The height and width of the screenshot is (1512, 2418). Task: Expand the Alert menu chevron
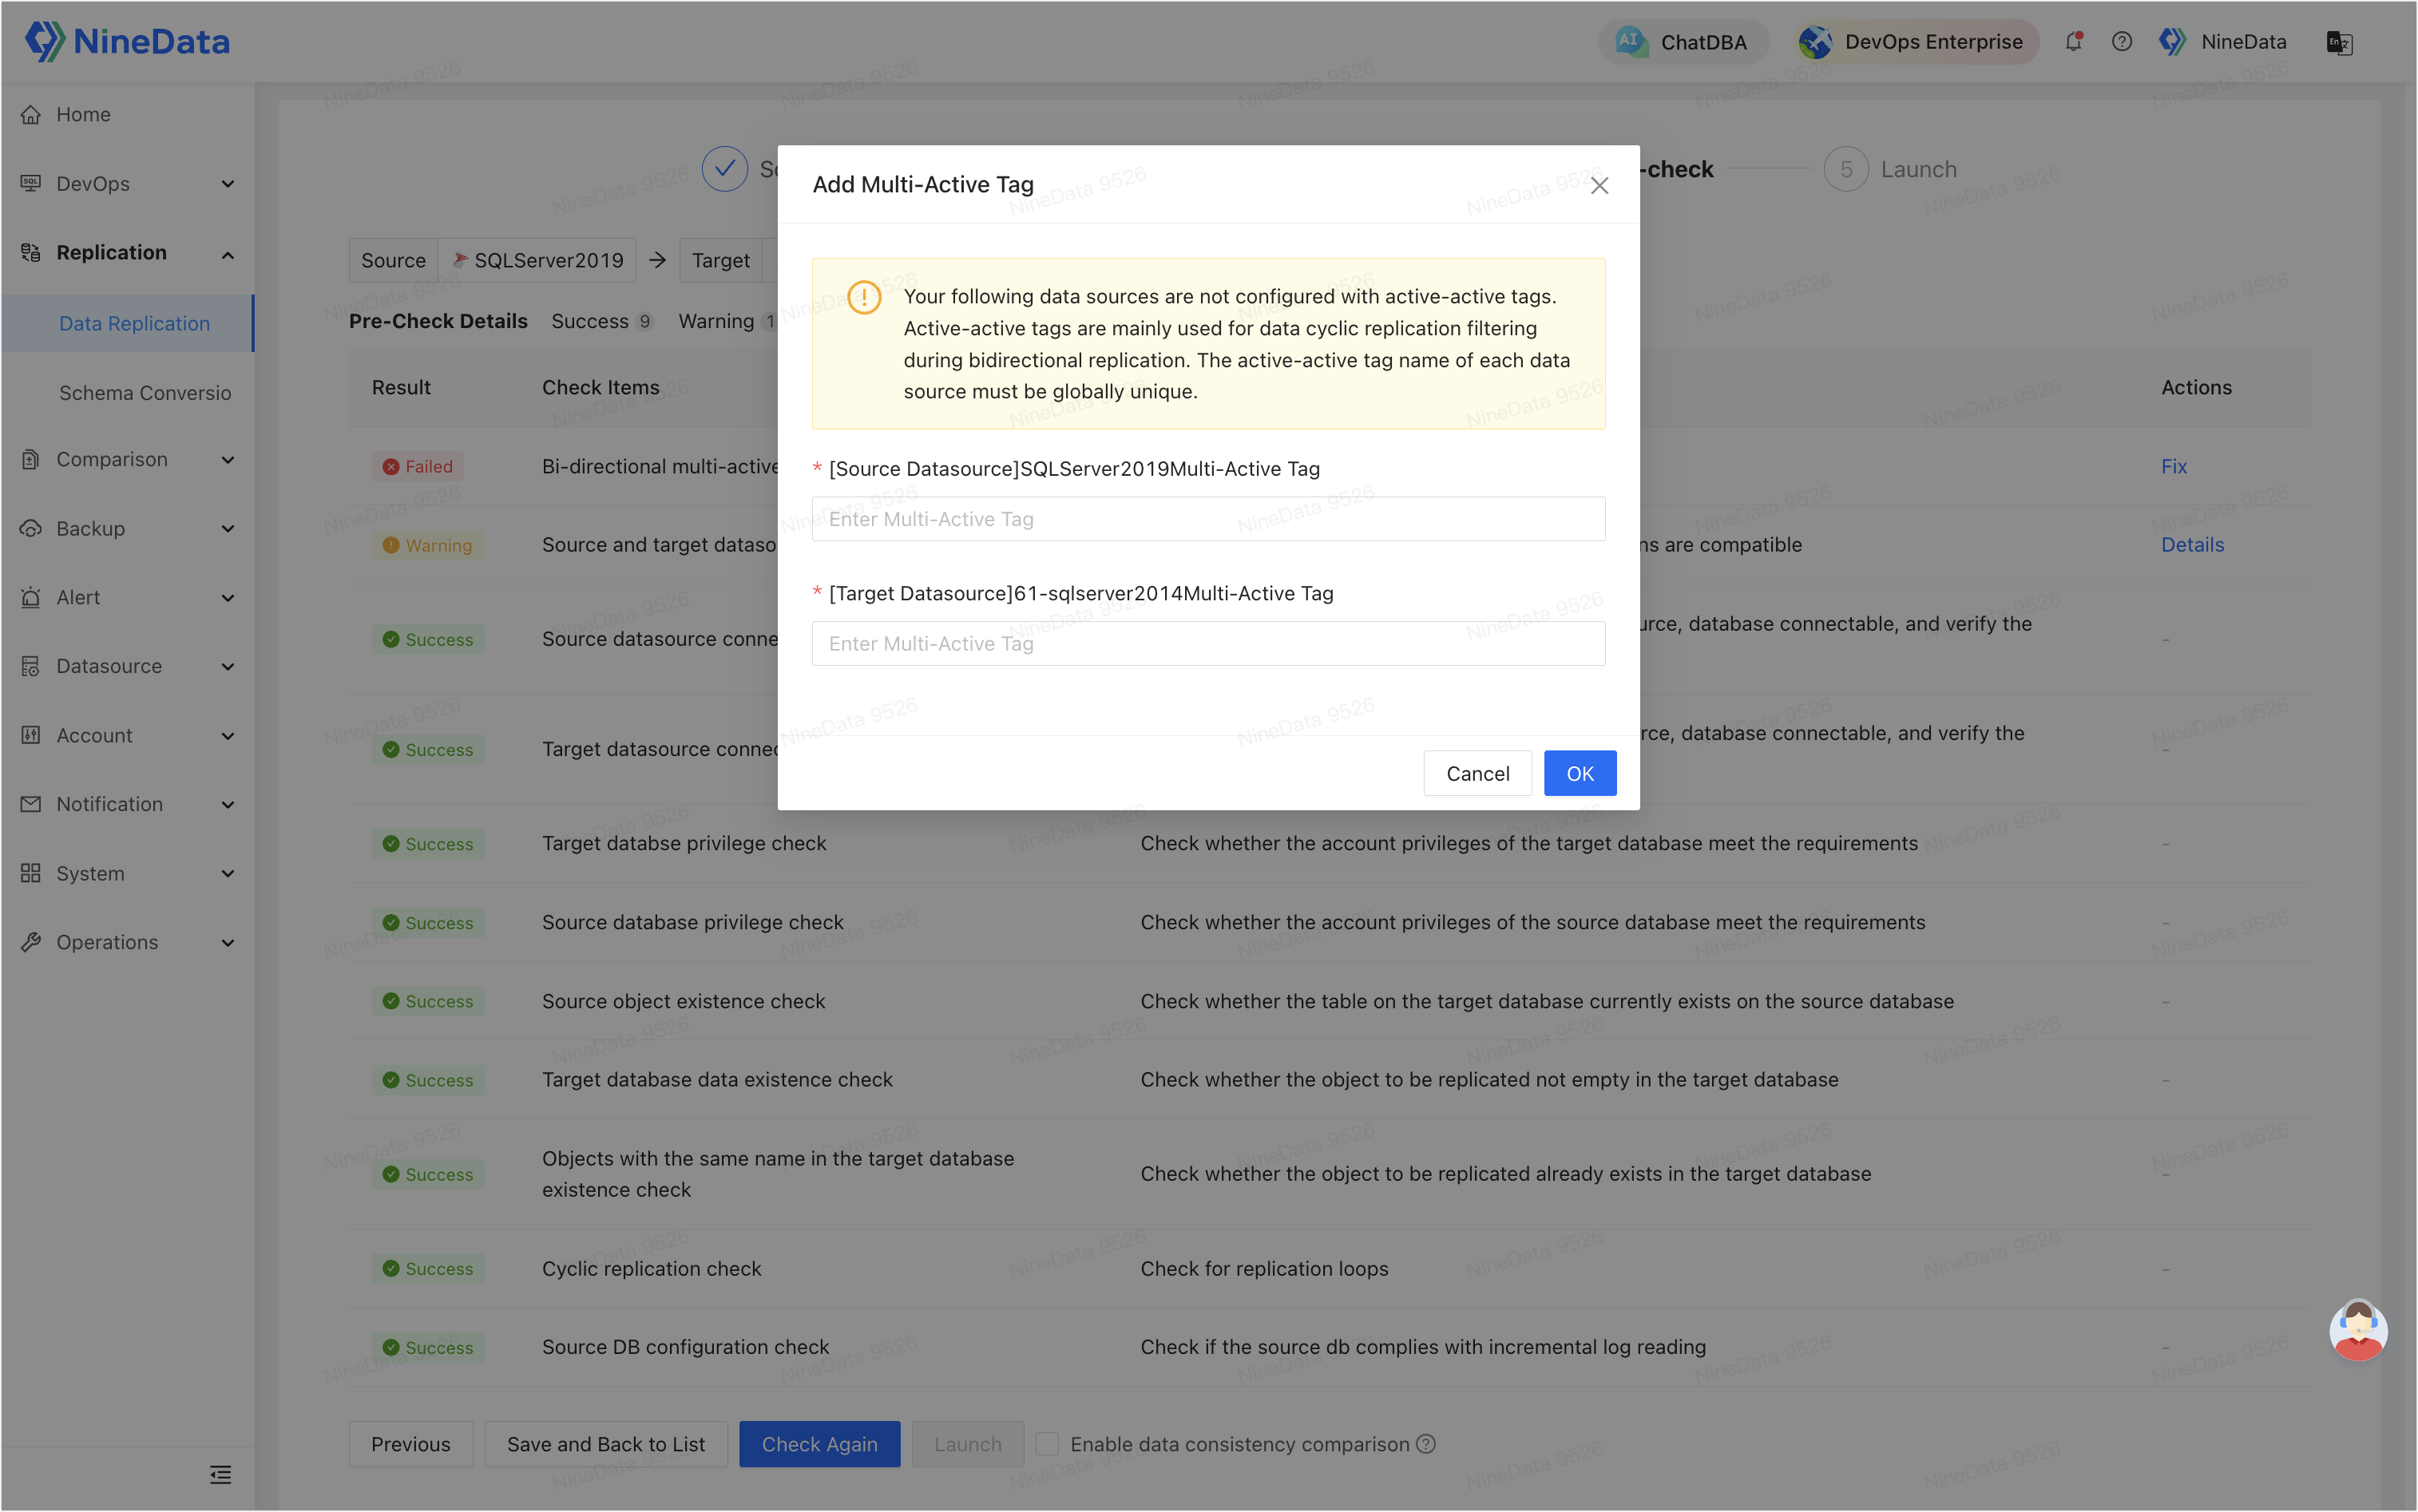228,598
